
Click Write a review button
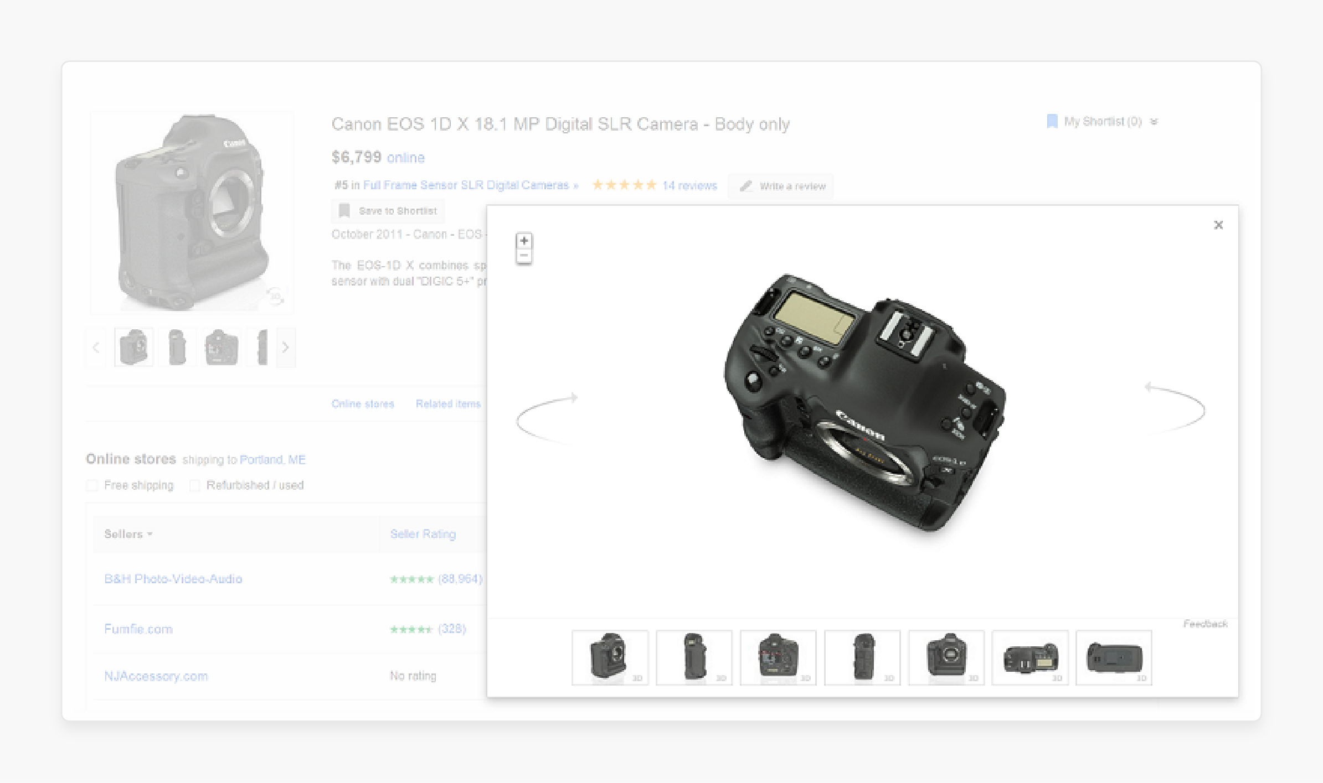click(x=781, y=186)
